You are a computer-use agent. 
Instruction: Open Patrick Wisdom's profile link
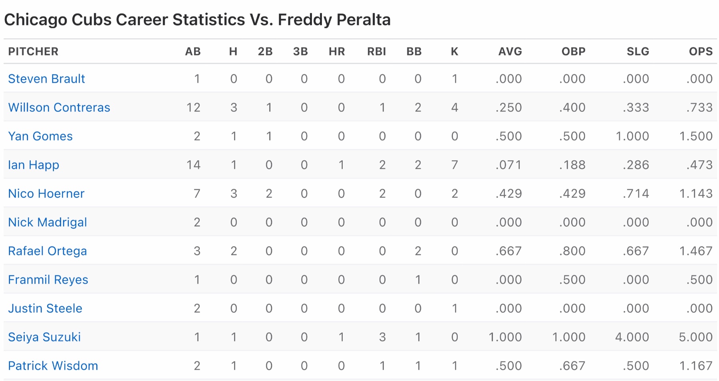tap(53, 366)
